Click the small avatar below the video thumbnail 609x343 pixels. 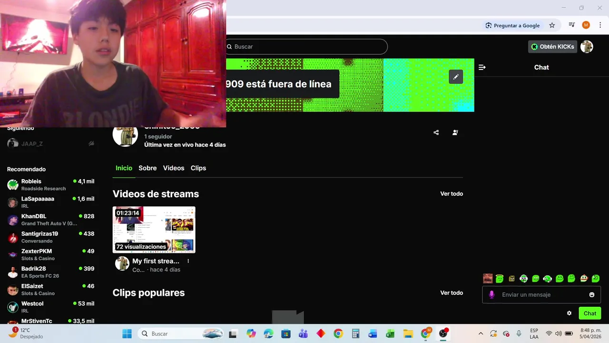[122, 263]
